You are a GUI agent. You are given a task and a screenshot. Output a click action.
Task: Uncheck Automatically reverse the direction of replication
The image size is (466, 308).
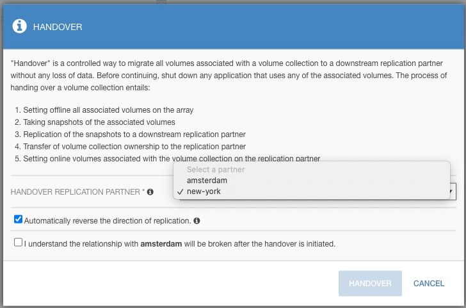(18, 220)
